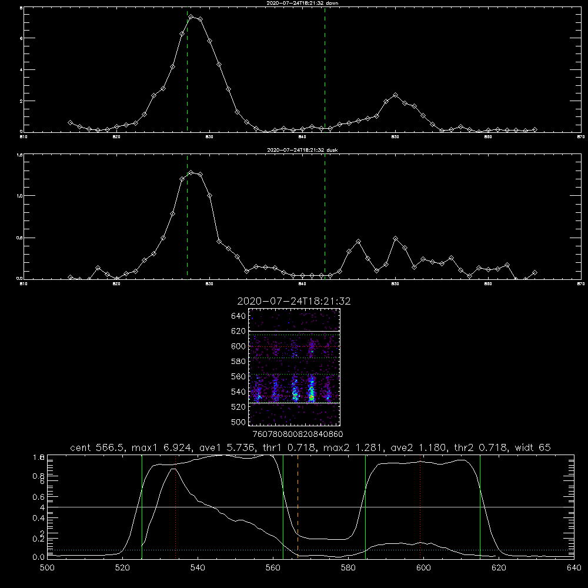Click the highest diamond marker in dusk plot
588x588 pixels.
pos(191,172)
